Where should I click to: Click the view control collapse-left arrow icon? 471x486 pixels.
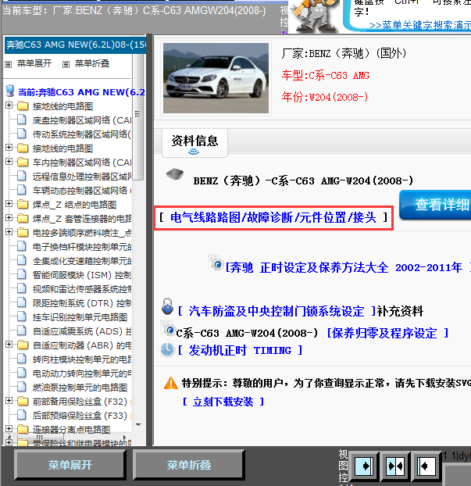(426, 466)
